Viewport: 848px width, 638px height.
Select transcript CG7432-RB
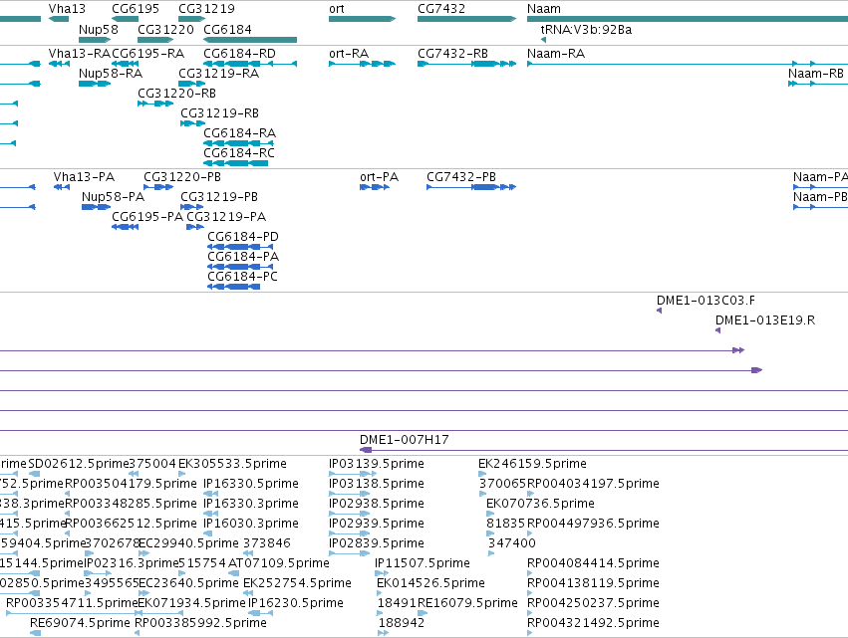click(x=466, y=64)
